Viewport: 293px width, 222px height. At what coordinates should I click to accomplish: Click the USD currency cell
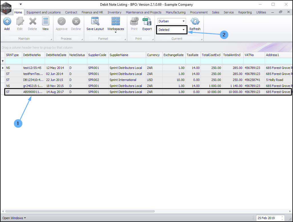point(154,80)
